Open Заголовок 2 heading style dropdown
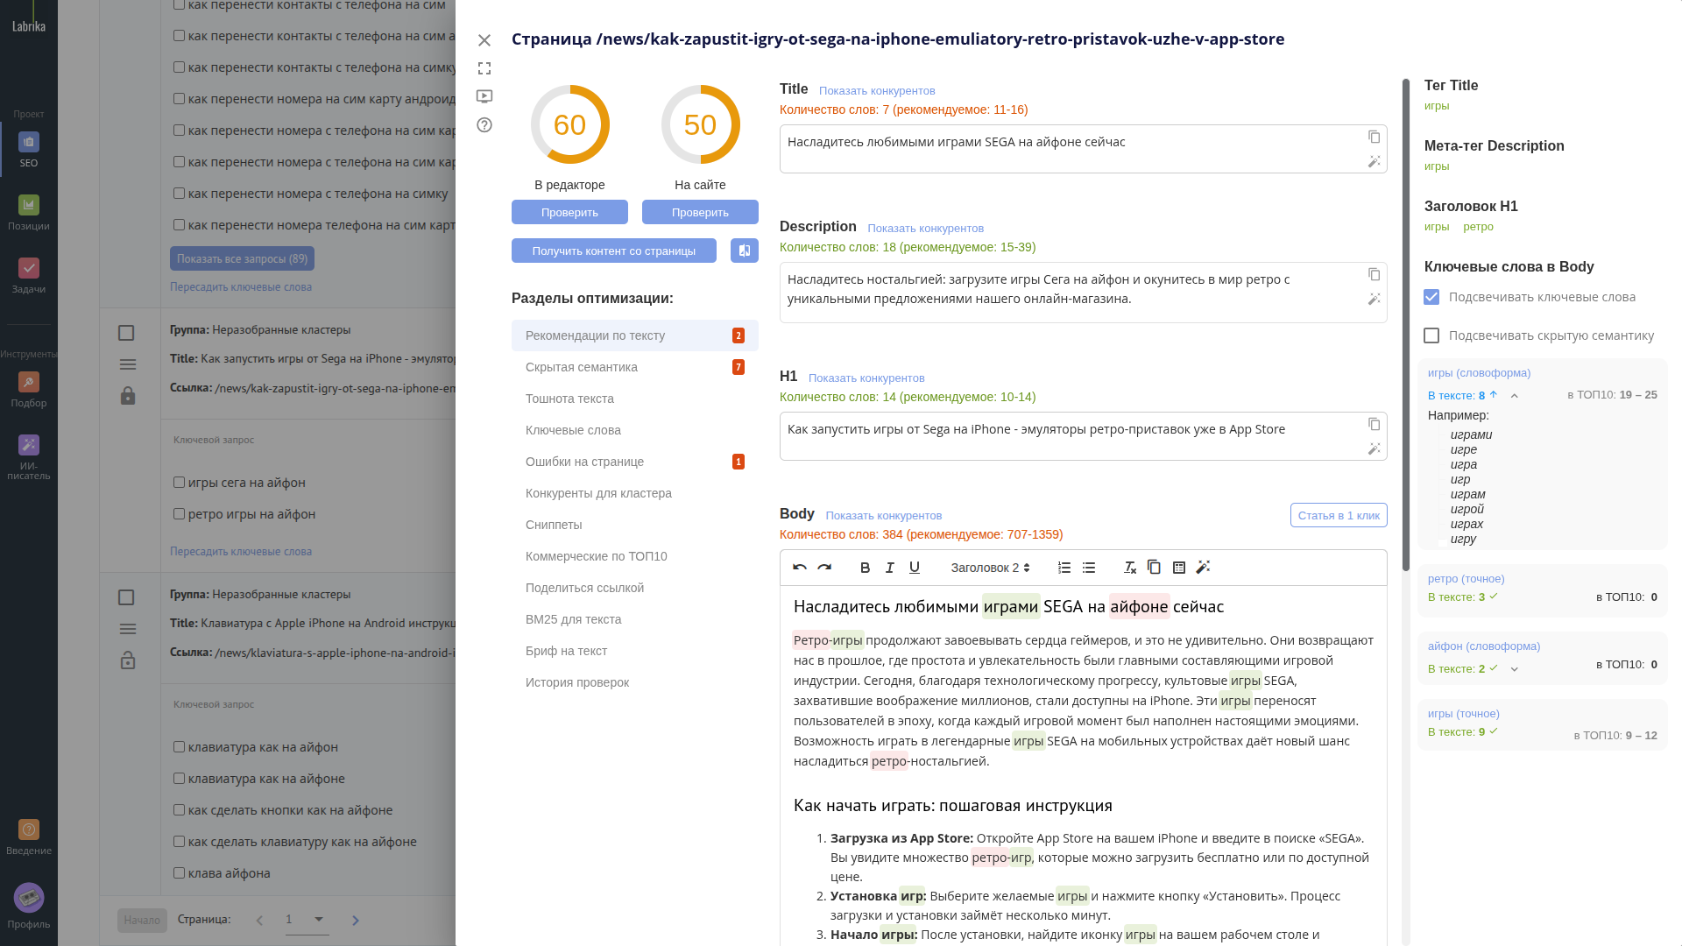 (990, 568)
